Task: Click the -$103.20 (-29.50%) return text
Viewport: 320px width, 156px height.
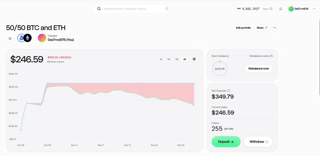Action: (59, 57)
